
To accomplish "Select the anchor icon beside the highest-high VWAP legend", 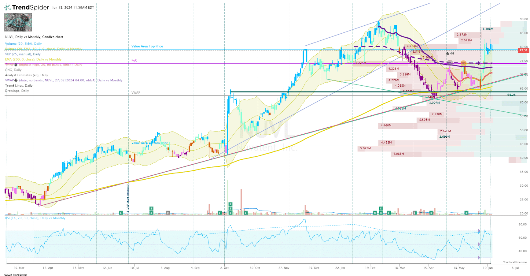I will coord(16,65).
